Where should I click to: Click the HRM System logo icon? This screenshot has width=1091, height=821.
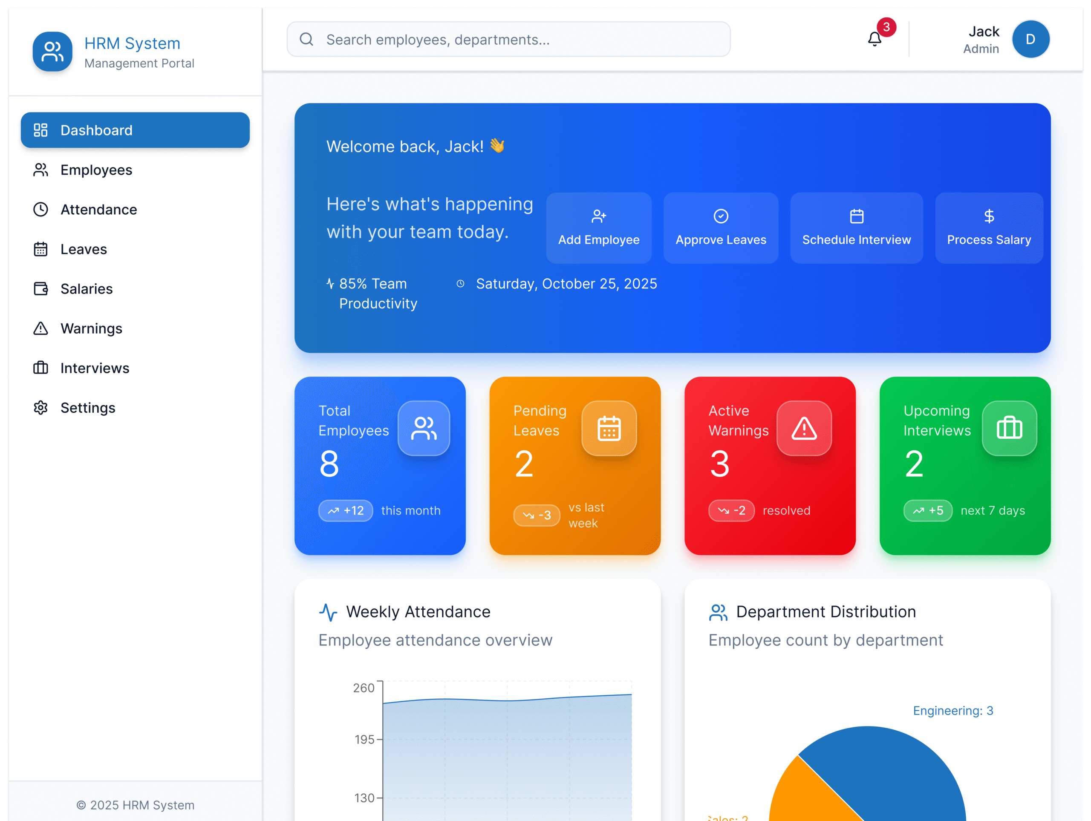point(52,51)
